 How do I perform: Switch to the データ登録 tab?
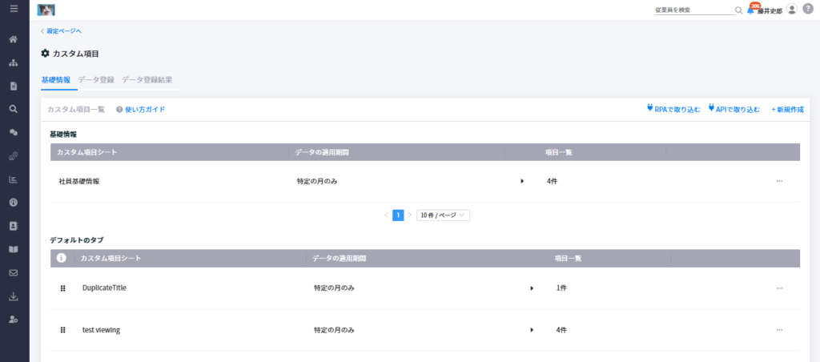tap(96, 81)
